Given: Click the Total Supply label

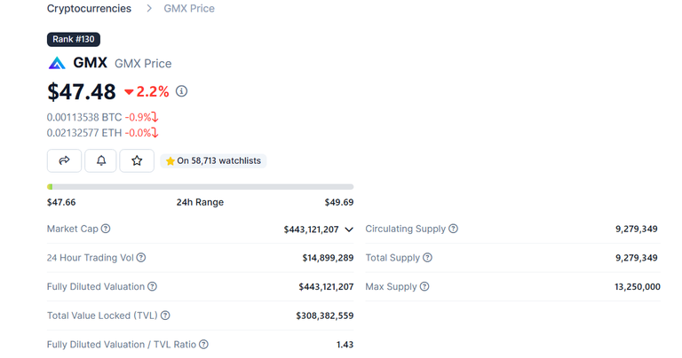Looking at the screenshot, I should pyautogui.click(x=393, y=258).
